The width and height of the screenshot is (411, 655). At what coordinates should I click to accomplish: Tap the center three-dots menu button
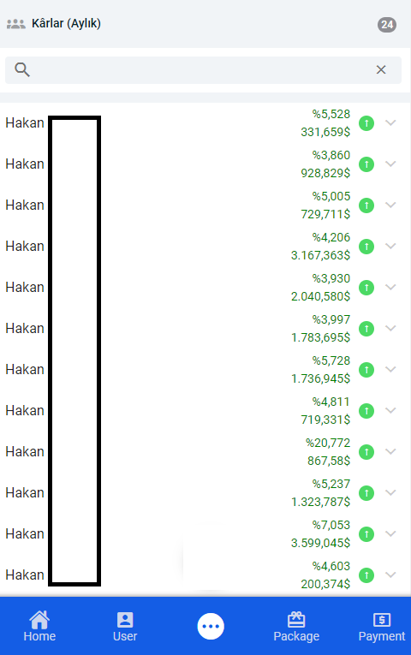coord(211,626)
